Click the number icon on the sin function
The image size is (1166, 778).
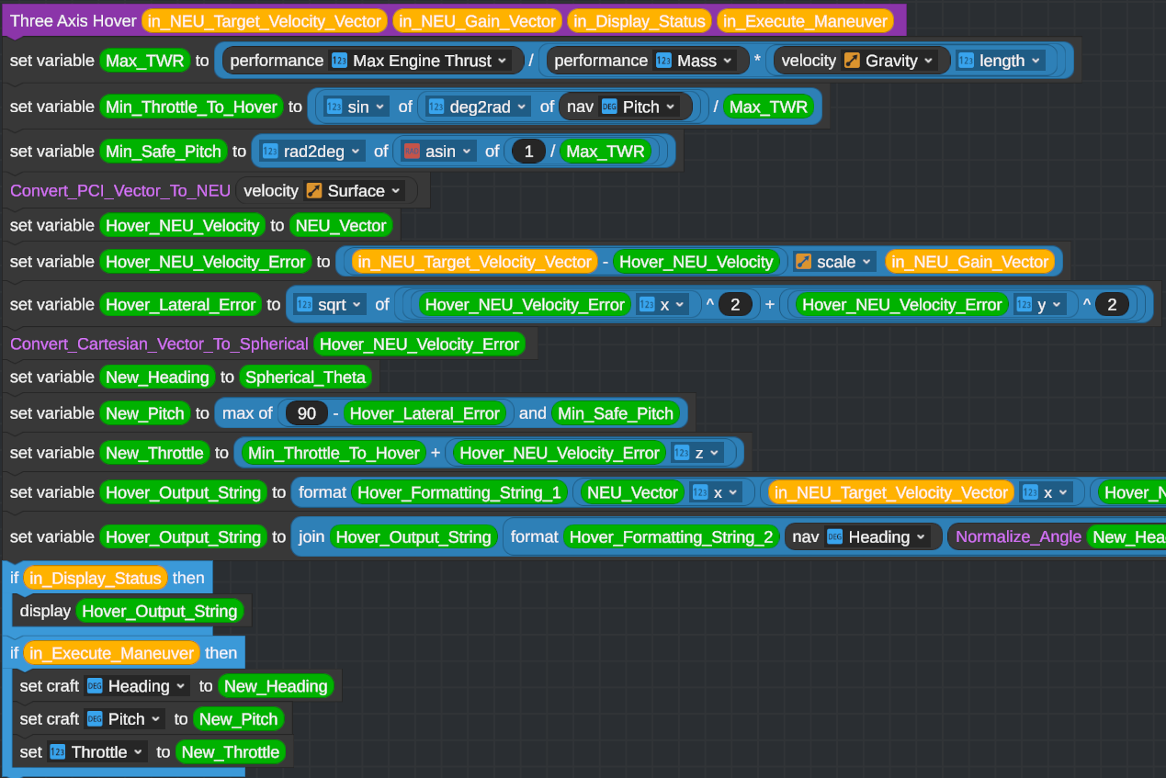333,107
